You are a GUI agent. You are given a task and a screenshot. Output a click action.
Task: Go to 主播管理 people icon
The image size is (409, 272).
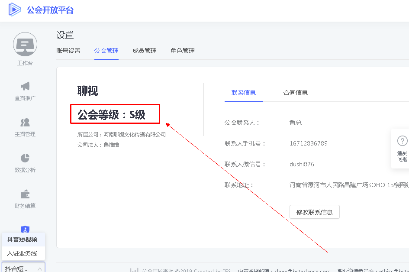[x=25, y=122]
